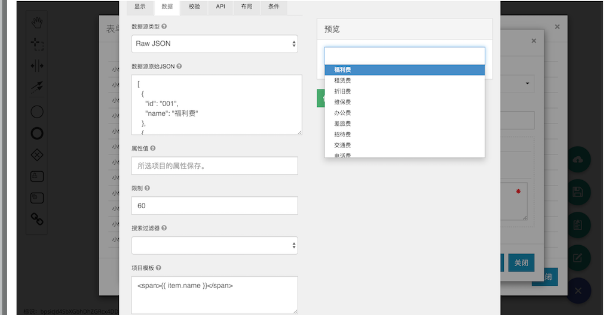
Task: Add an end event thick circle
Action: pos(37,133)
